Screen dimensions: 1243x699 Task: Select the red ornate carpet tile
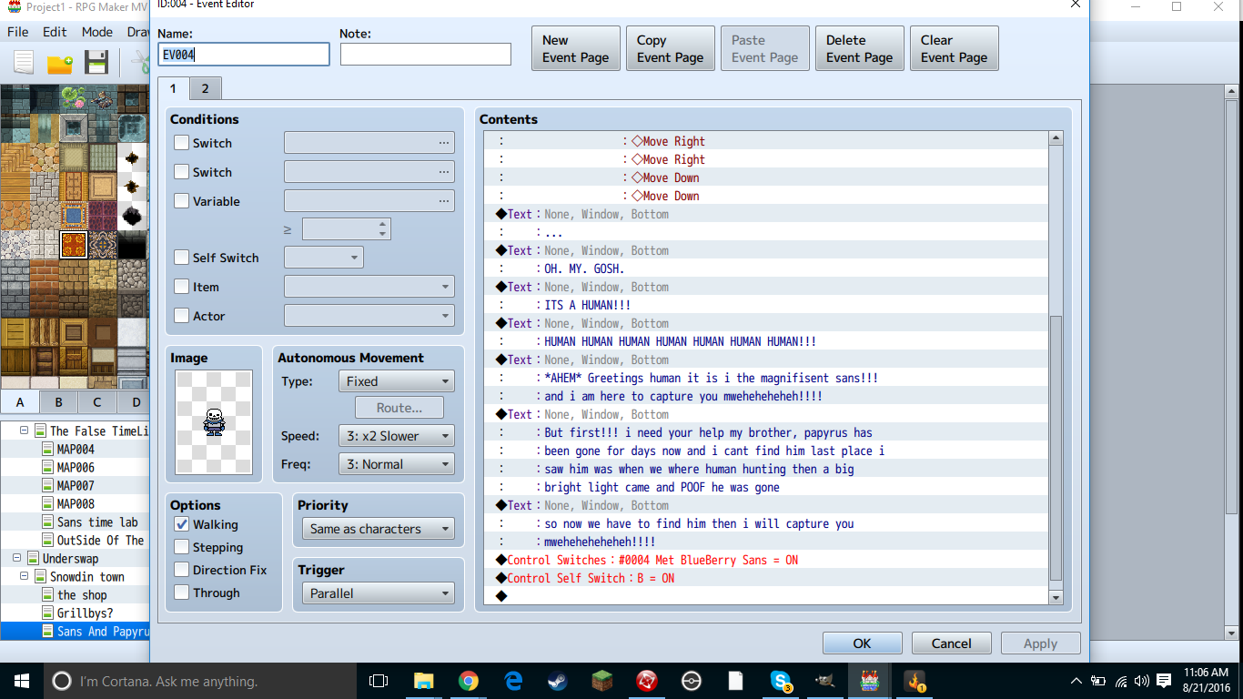[74, 245]
